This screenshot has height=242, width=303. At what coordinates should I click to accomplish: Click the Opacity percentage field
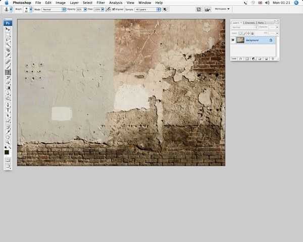pyautogui.click(x=80, y=9)
